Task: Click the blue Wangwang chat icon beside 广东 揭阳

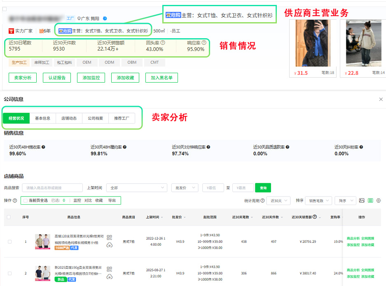Action: [x=105, y=18]
